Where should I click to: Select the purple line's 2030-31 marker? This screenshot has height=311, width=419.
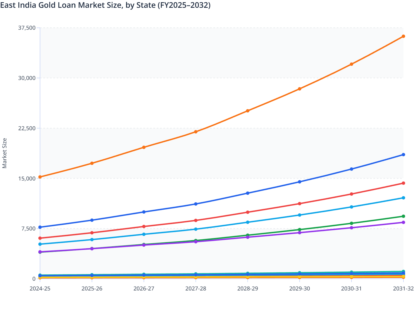[351, 228]
